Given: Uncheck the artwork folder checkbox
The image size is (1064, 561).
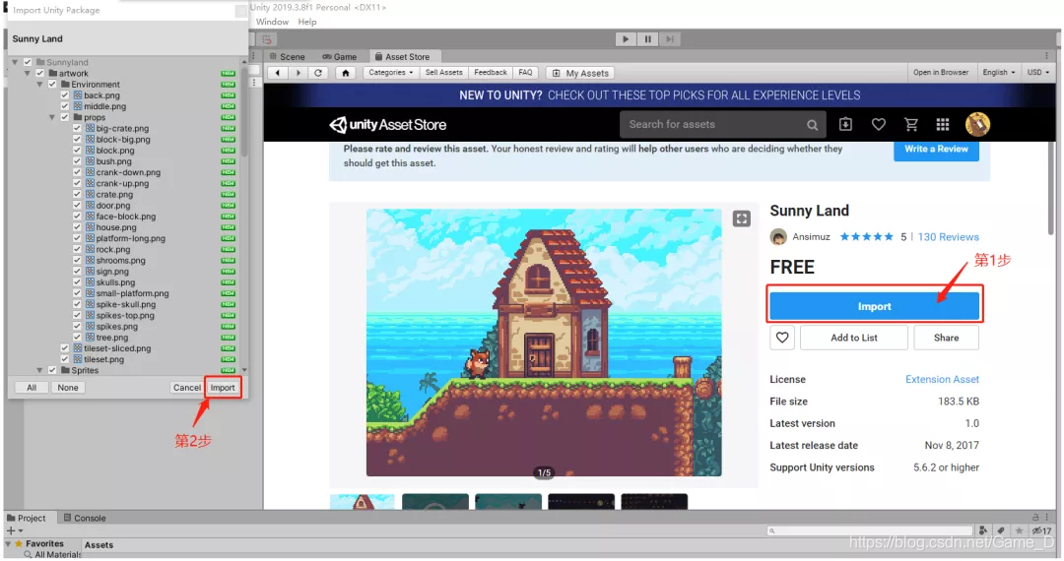Looking at the screenshot, I should pyautogui.click(x=40, y=73).
